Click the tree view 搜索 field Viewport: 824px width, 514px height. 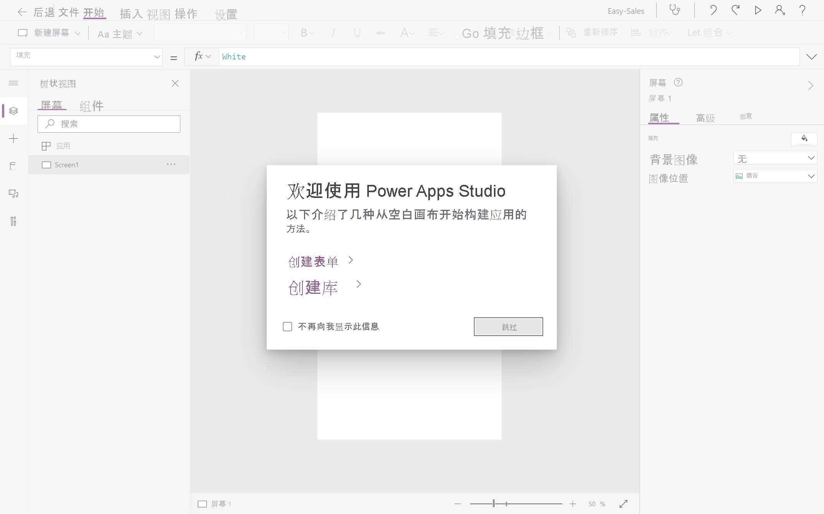pos(109,124)
